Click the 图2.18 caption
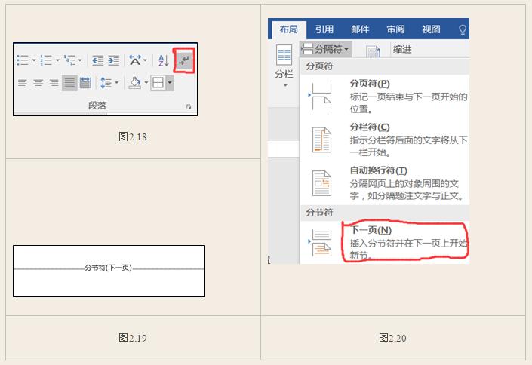 click(x=133, y=136)
